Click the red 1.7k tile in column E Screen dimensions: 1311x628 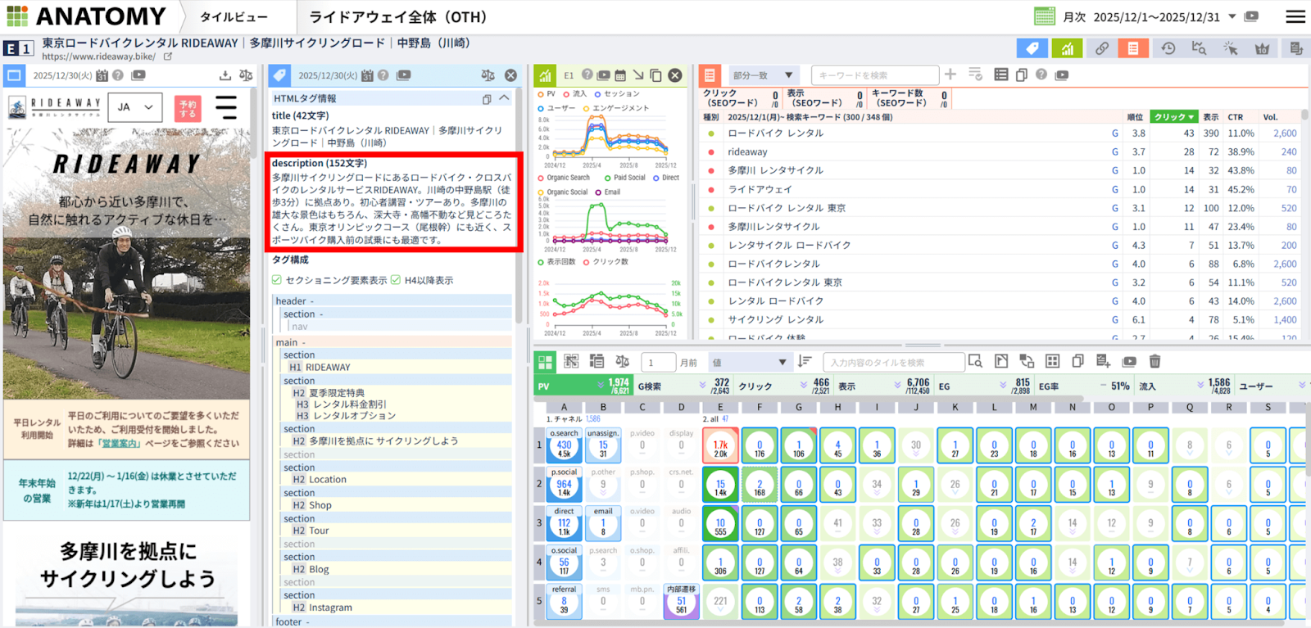[720, 445]
